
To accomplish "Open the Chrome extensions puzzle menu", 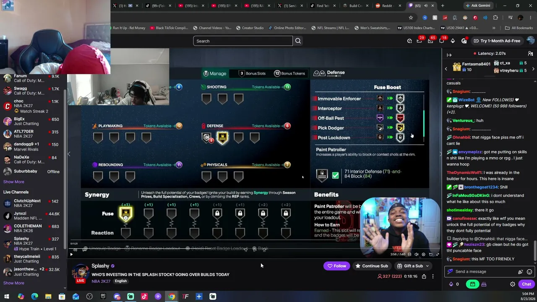I will click(495, 18).
